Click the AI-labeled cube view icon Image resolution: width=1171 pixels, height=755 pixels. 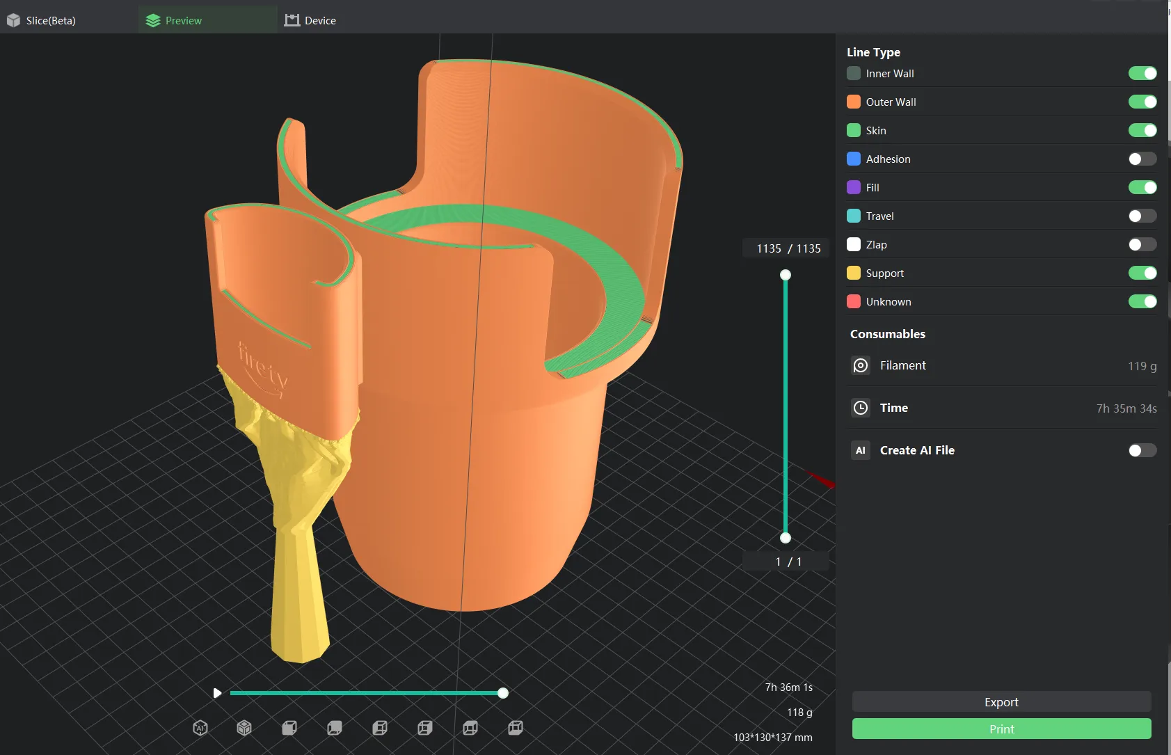click(x=200, y=728)
